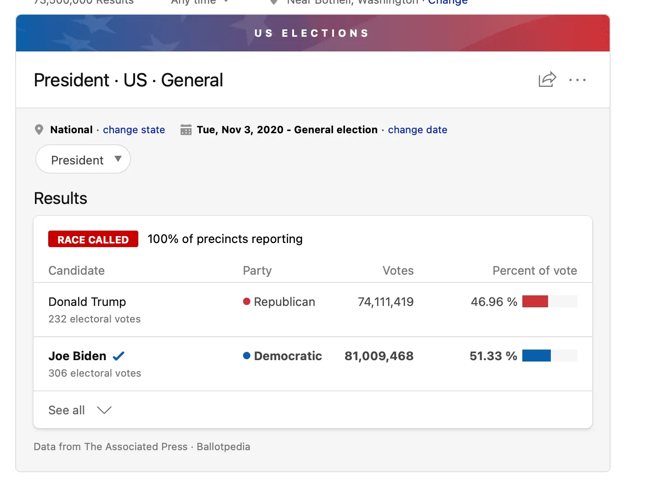Click the RACE CALLED badge
Image resolution: width=645 pixels, height=486 pixels.
click(x=93, y=239)
